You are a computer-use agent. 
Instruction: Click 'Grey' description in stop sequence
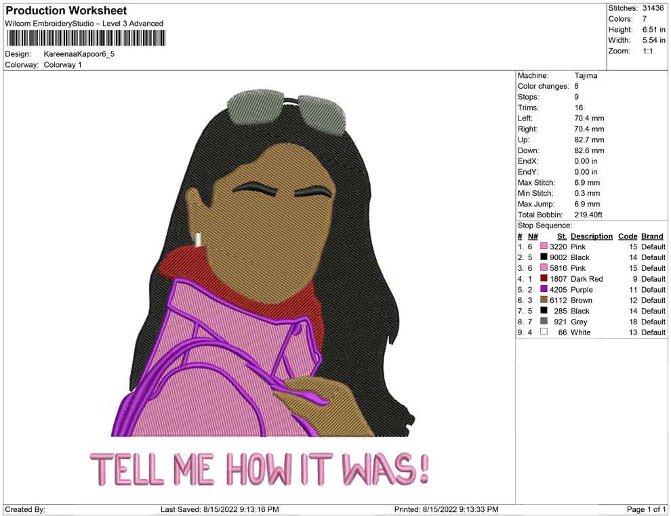pyautogui.click(x=579, y=322)
